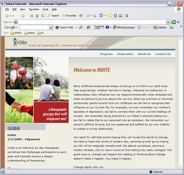The width and height of the screenshot is (184, 175).
Task: Click the Refresh page icon
Action: point(37,16)
